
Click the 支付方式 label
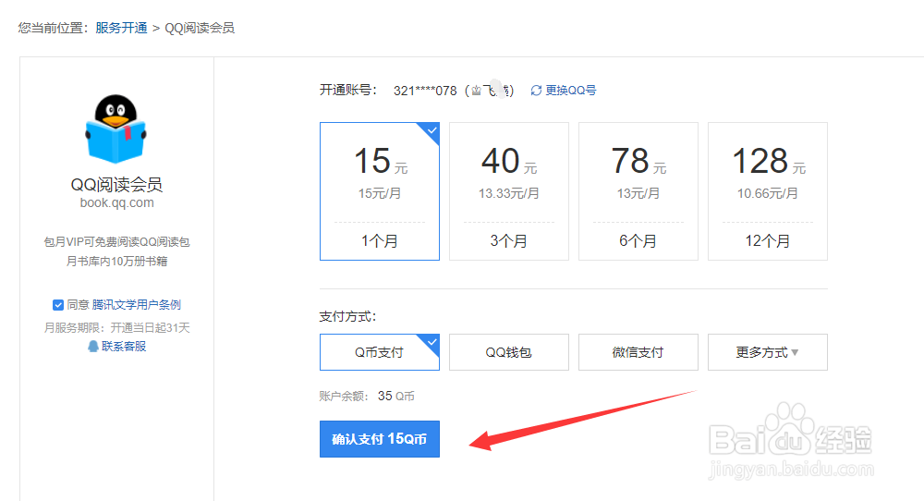[347, 316]
